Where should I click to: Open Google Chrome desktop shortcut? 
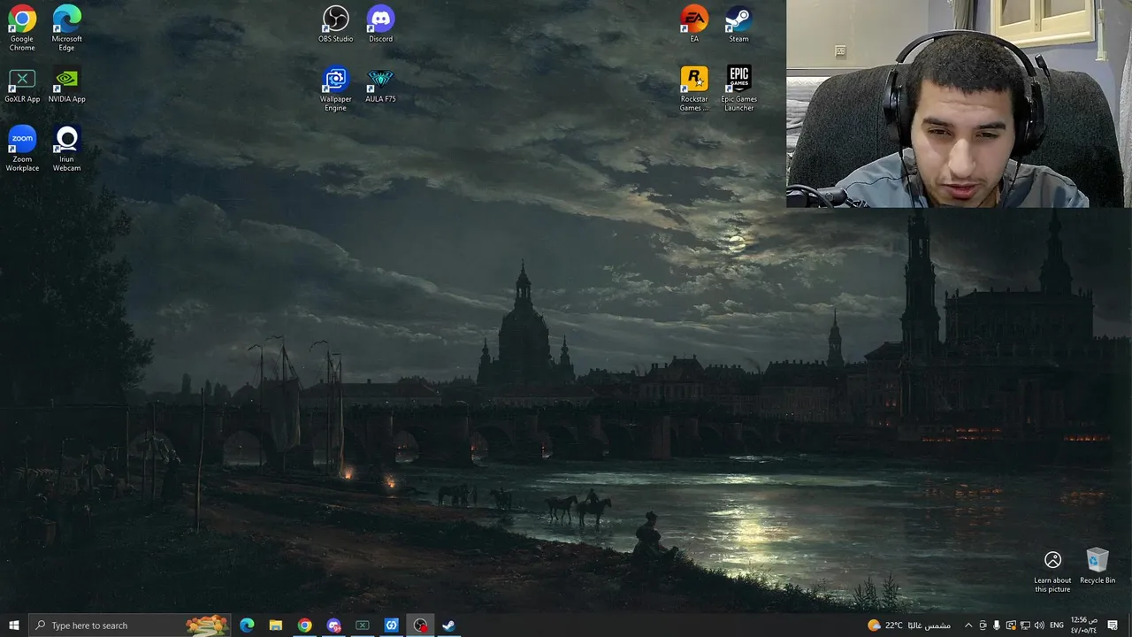pyautogui.click(x=22, y=28)
